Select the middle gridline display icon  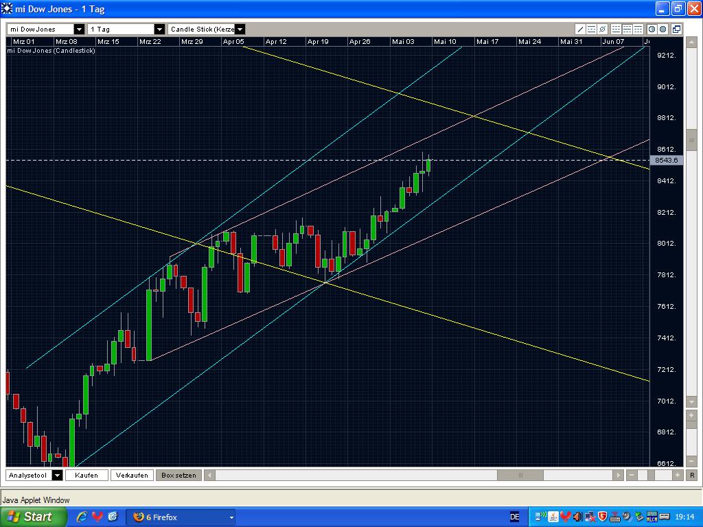[x=627, y=29]
